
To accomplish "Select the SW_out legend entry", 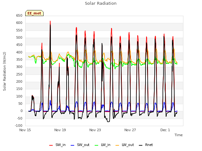I will 80,145.
